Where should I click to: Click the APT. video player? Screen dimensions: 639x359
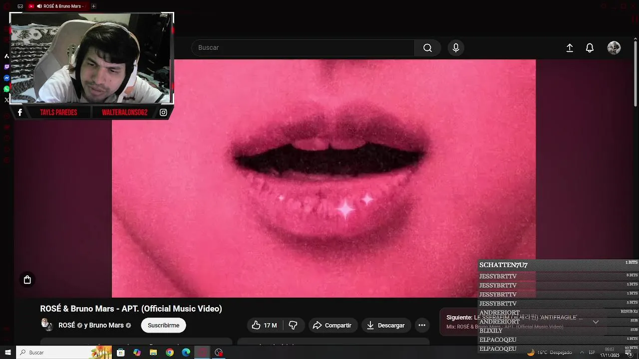tap(323, 179)
